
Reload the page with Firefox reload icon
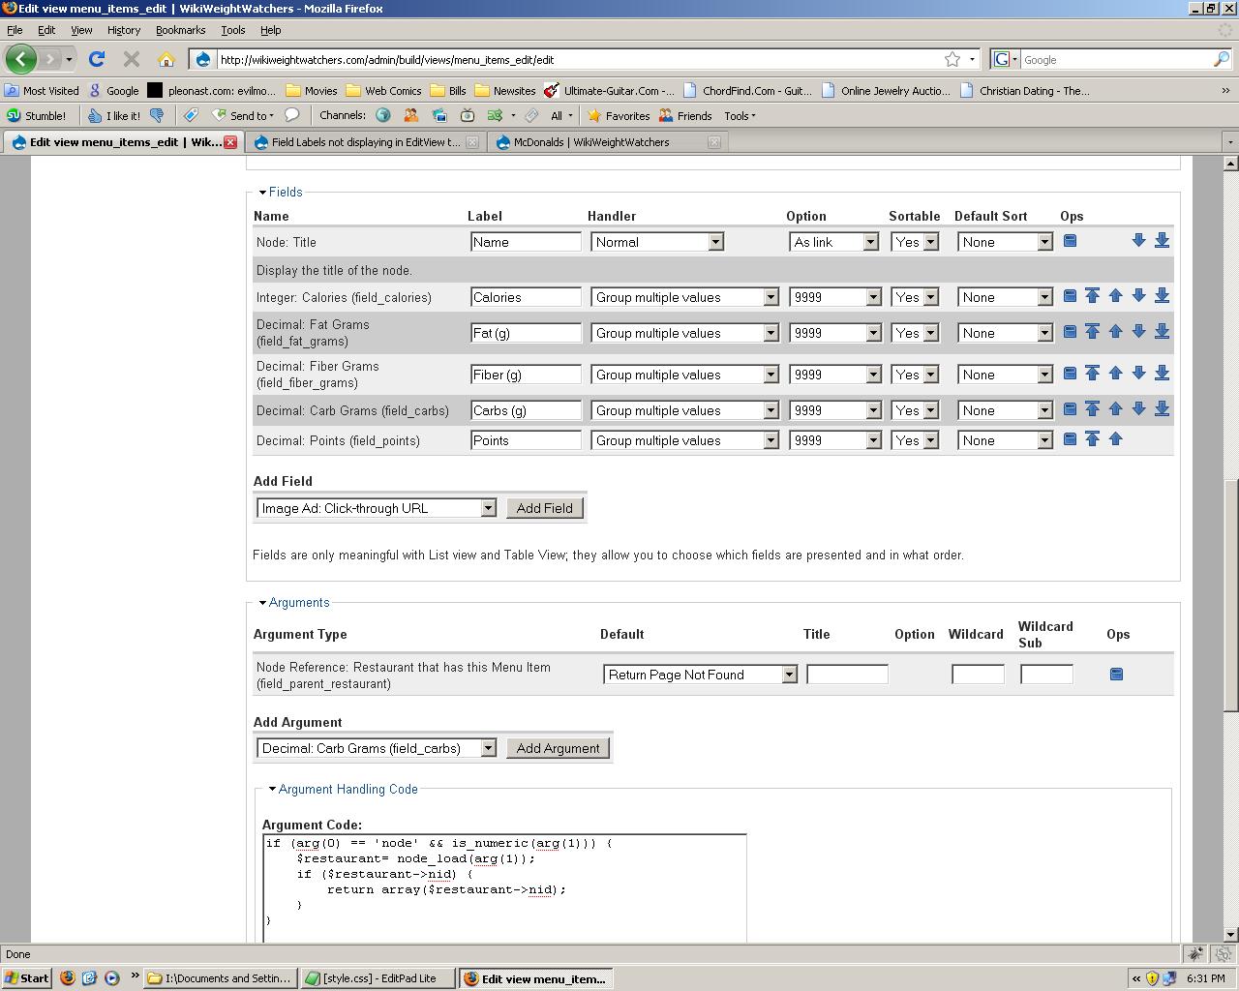coord(96,59)
